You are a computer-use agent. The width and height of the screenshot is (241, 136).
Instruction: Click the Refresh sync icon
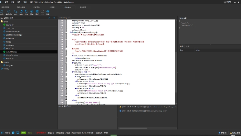[x=48, y=11]
